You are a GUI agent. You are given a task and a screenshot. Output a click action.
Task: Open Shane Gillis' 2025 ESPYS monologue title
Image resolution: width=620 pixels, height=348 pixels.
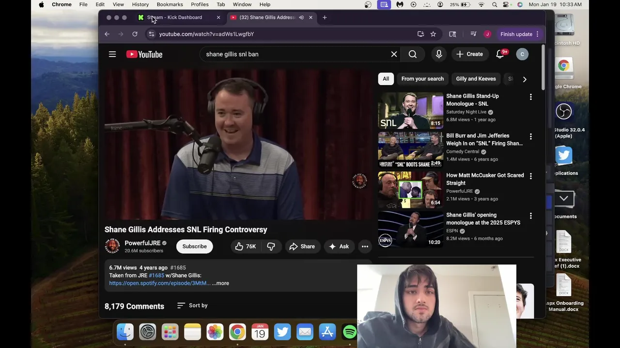(x=483, y=219)
